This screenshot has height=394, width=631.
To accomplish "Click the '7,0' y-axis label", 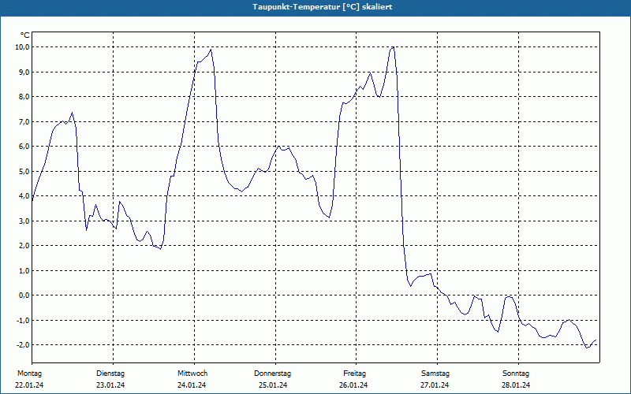I will point(24,121).
